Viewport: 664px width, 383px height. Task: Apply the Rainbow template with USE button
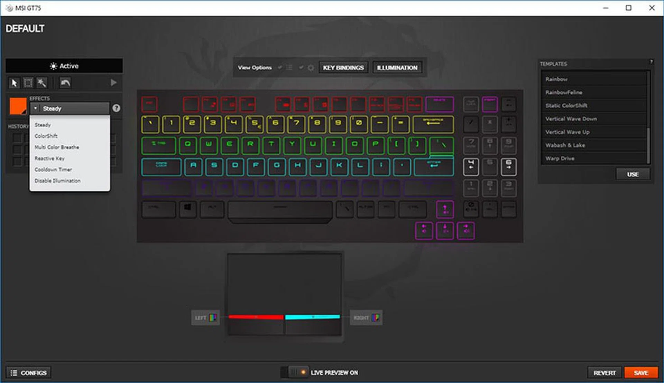point(633,174)
